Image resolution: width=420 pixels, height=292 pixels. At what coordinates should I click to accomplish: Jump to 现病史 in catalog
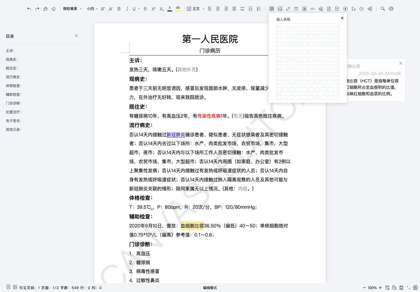pyautogui.click(x=12, y=60)
